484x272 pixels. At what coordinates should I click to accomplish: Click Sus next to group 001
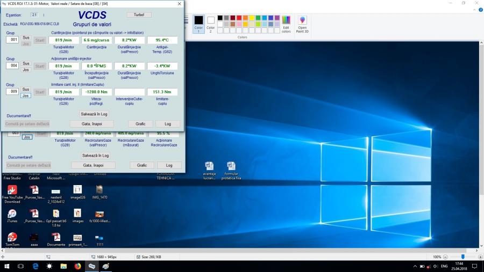(26, 37)
